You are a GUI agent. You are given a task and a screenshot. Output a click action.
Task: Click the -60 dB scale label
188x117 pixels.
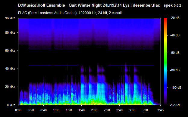(x=174, y=53)
